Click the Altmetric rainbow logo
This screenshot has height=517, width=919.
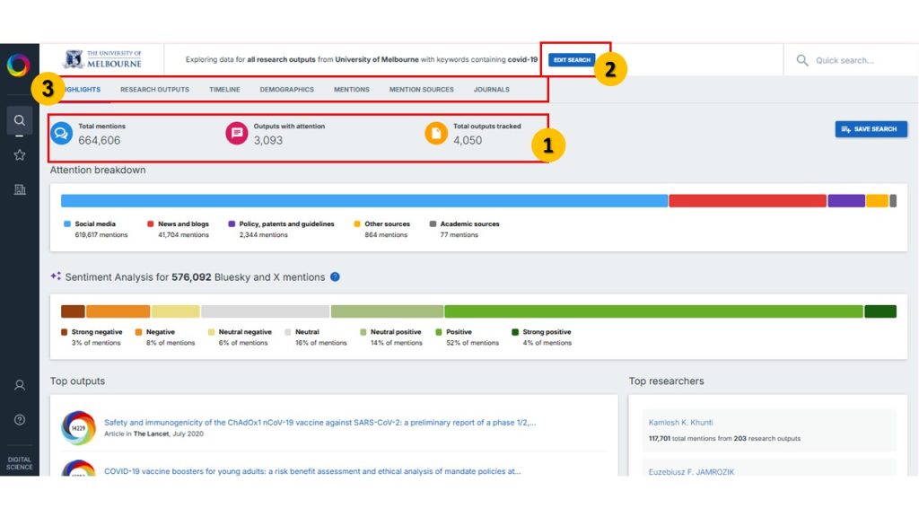[x=18, y=65]
